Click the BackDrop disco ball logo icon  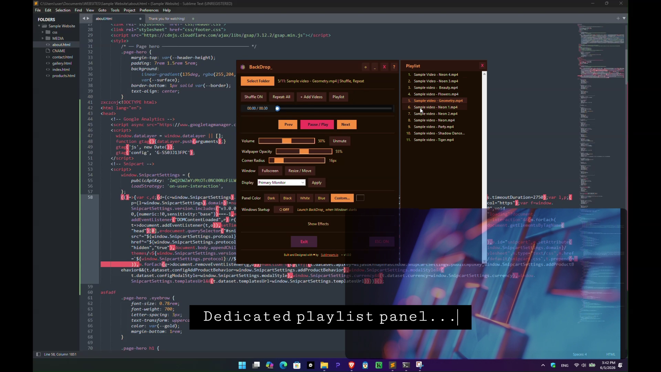243,67
